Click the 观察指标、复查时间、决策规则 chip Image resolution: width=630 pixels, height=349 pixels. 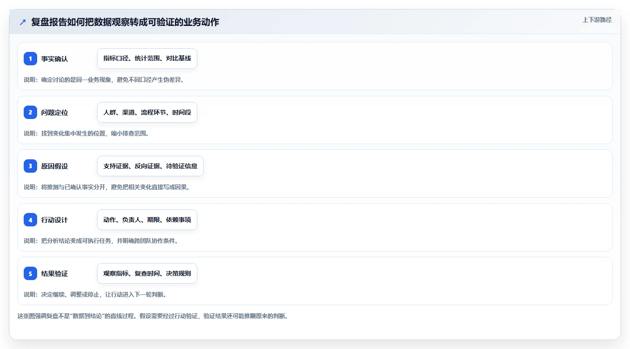coord(147,273)
